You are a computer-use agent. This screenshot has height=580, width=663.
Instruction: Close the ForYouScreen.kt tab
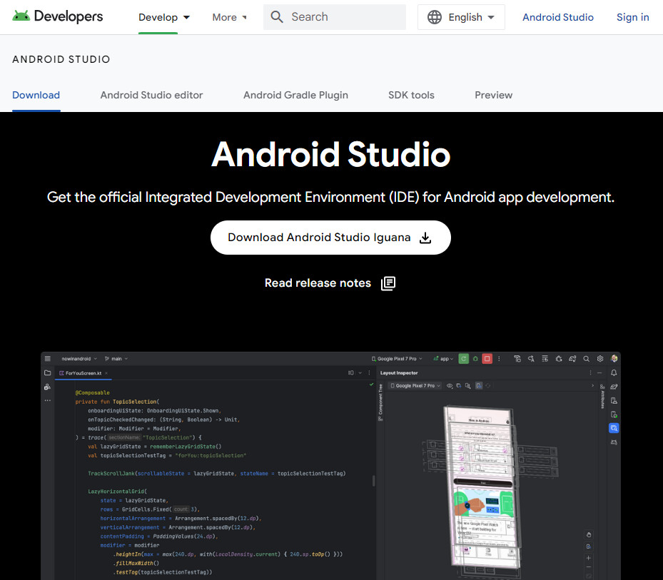tap(106, 373)
